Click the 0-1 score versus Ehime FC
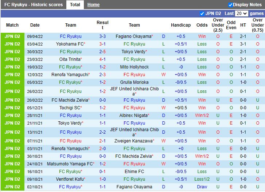 [x=102, y=171]
